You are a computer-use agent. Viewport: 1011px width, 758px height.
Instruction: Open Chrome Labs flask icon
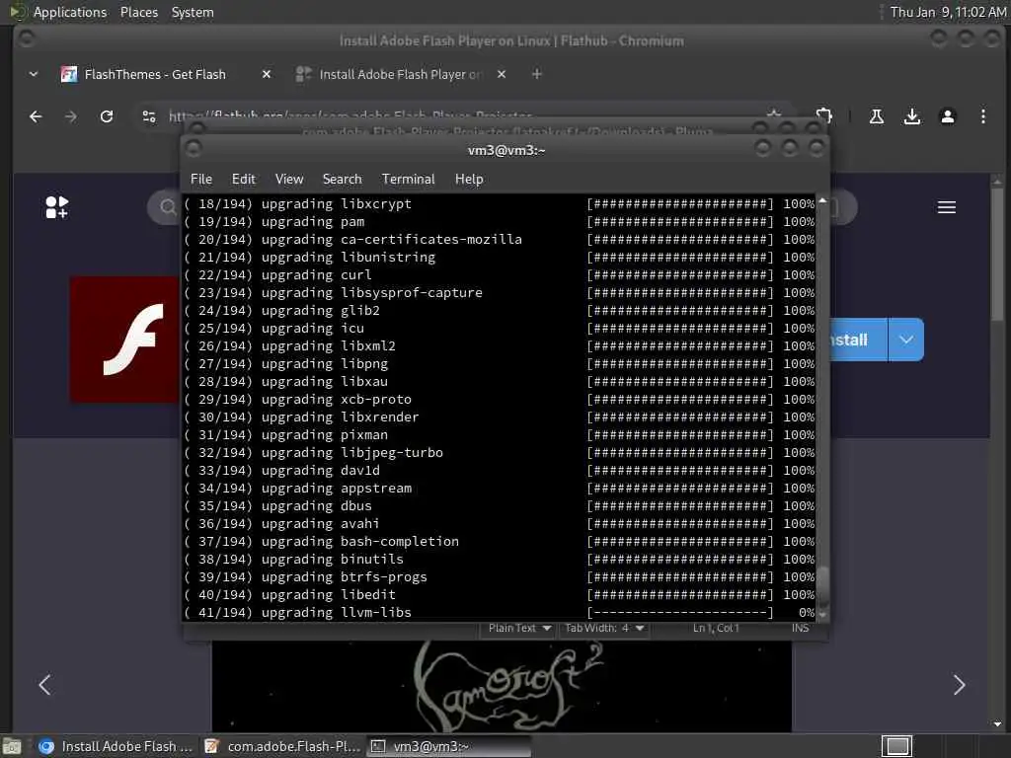point(877,116)
